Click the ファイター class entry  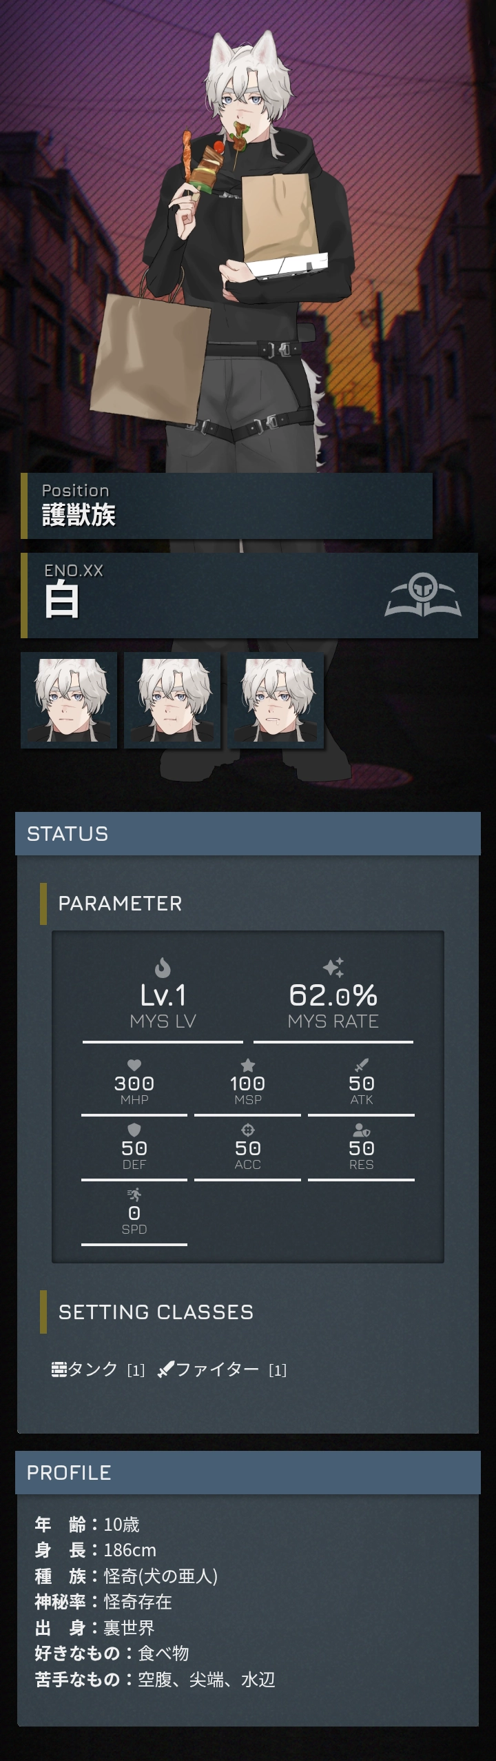(x=222, y=1369)
